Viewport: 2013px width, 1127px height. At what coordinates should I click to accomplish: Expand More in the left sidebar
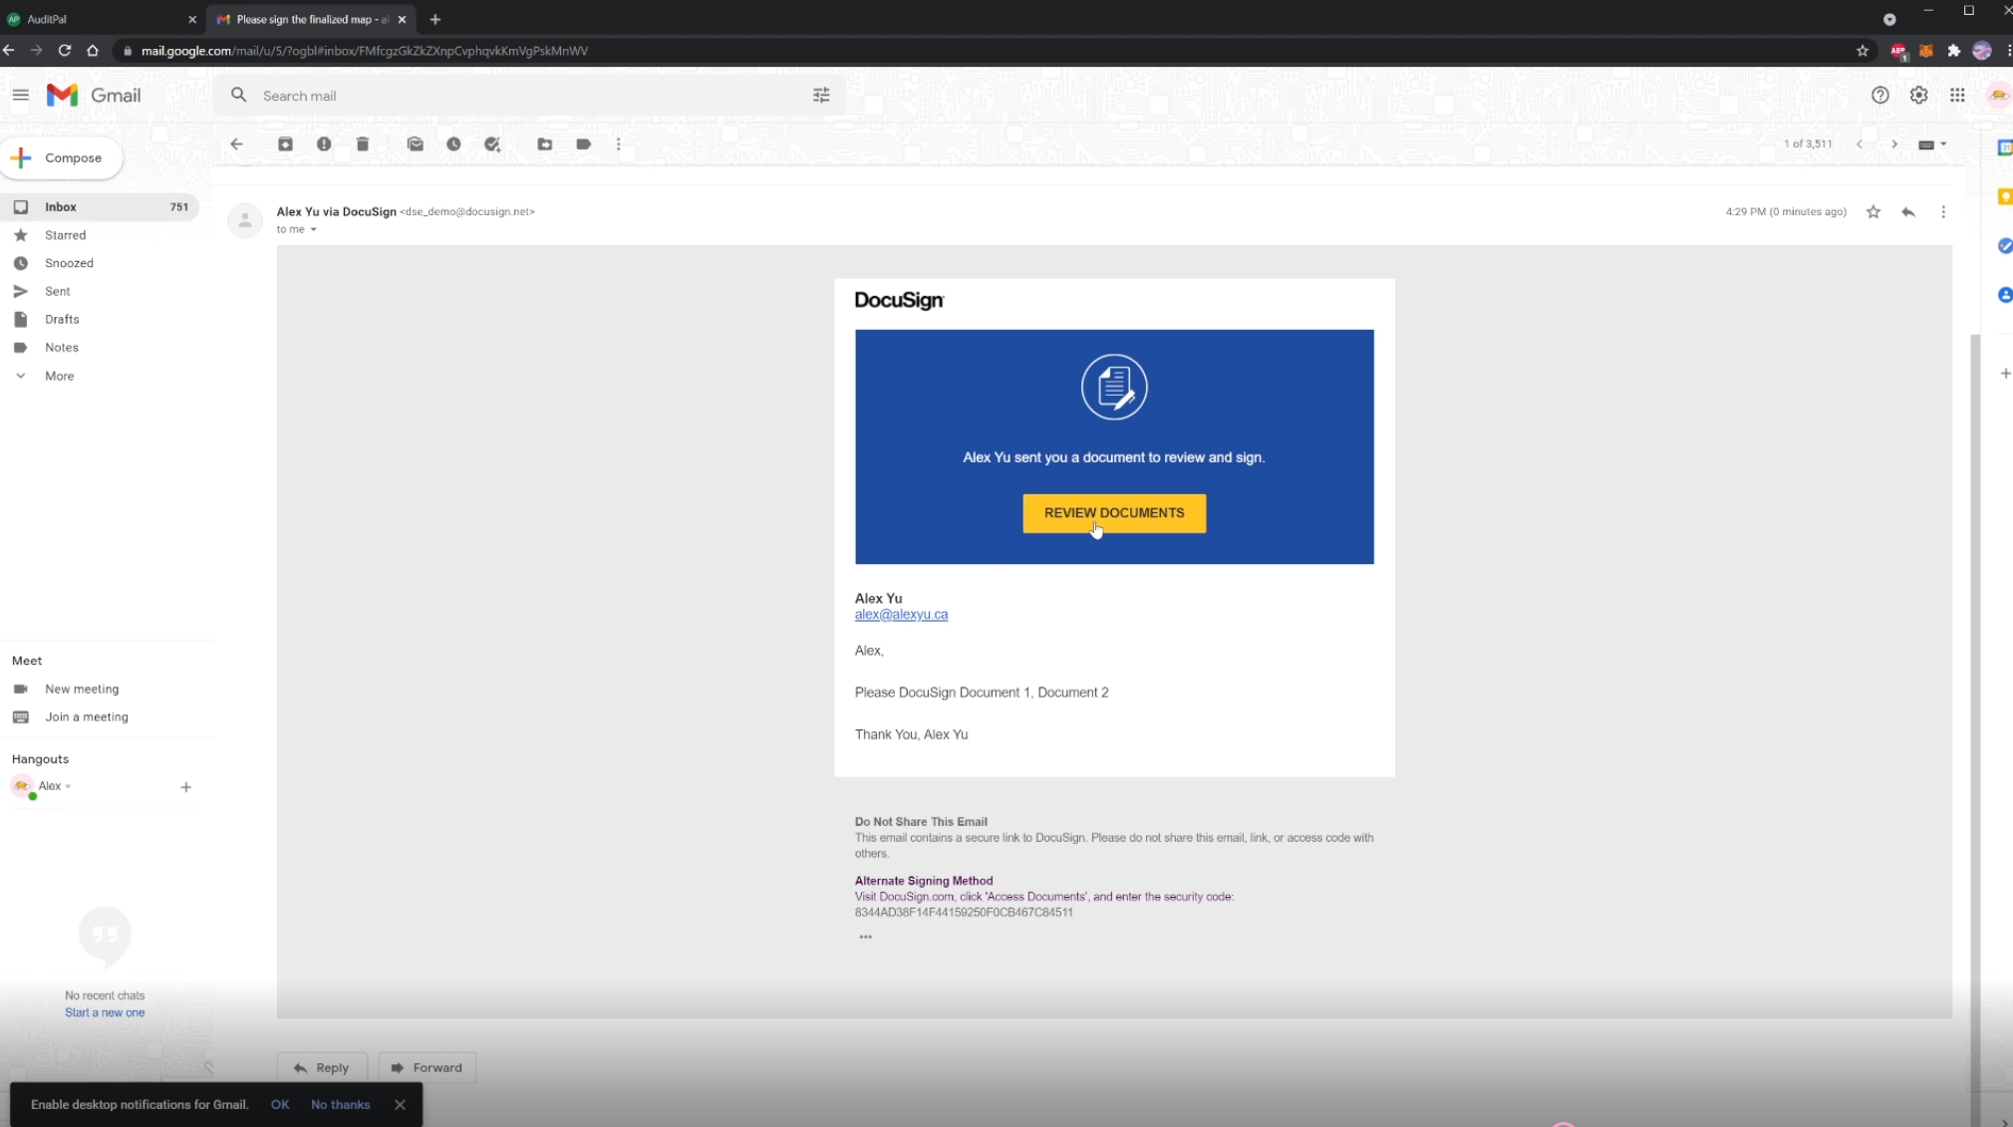tap(59, 377)
